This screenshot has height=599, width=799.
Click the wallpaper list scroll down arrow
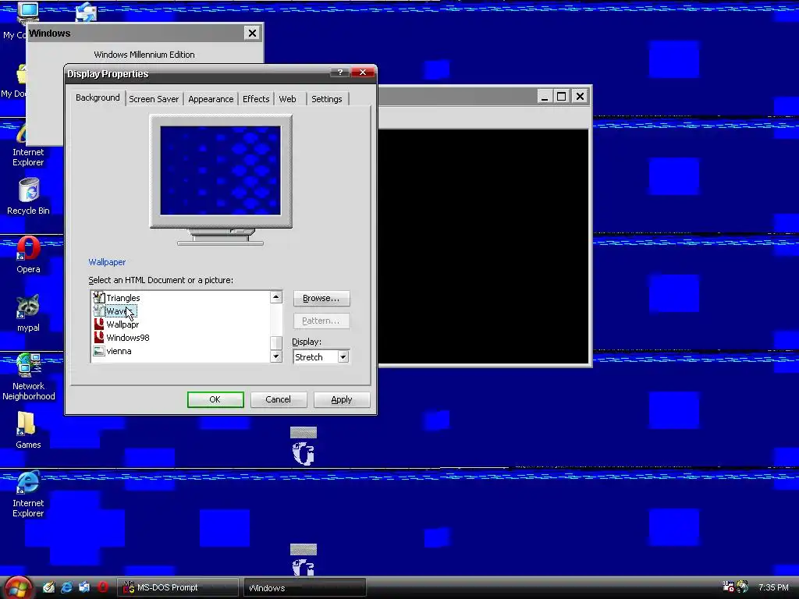276,356
